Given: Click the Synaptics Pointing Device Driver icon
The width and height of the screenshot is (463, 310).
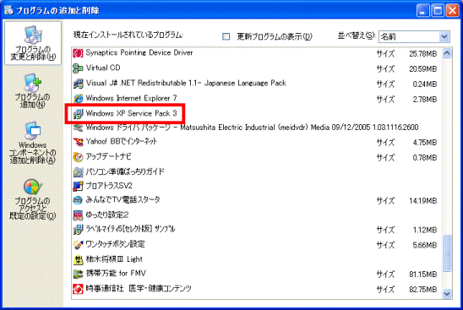Looking at the screenshot, I should pos(78,53).
